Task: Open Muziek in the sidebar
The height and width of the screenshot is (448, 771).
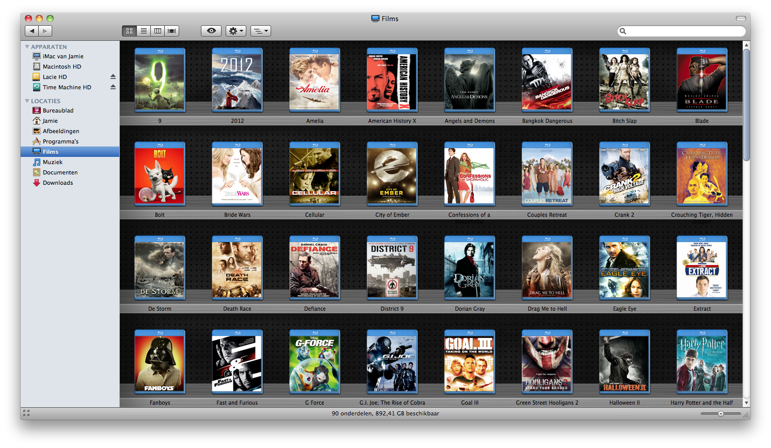Action: [x=70, y=162]
